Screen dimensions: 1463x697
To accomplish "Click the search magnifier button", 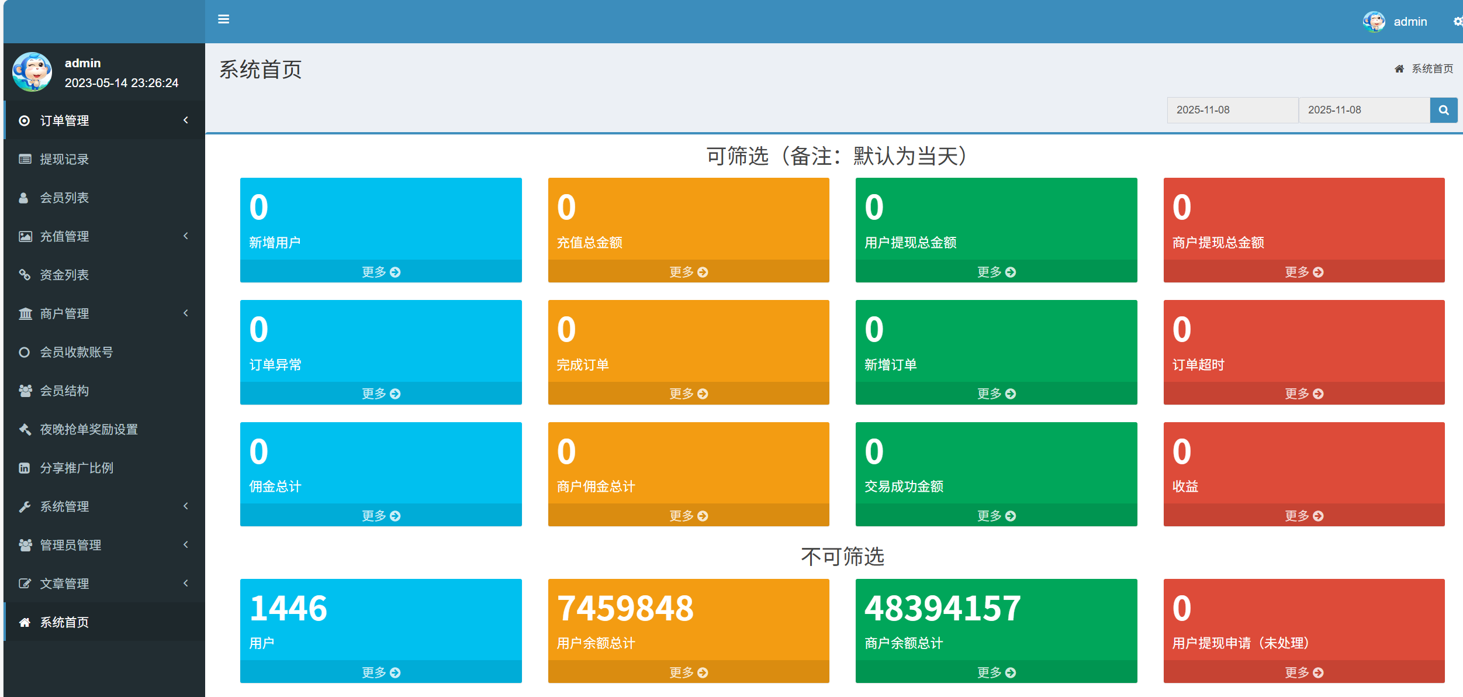I will pos(1443,110).
